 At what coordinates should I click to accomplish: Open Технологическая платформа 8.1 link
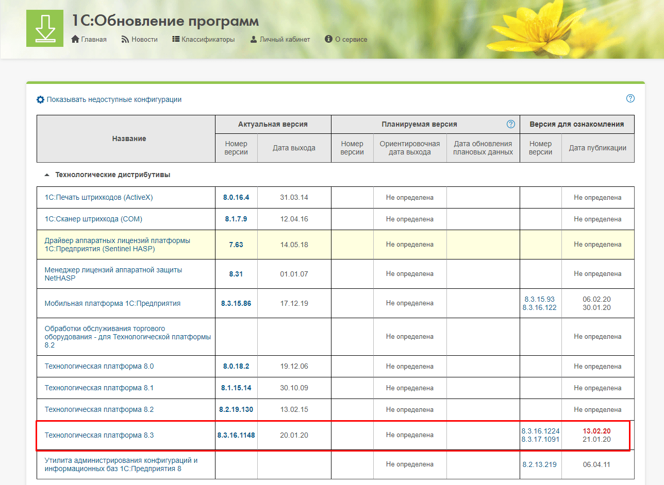coord(99,388)
